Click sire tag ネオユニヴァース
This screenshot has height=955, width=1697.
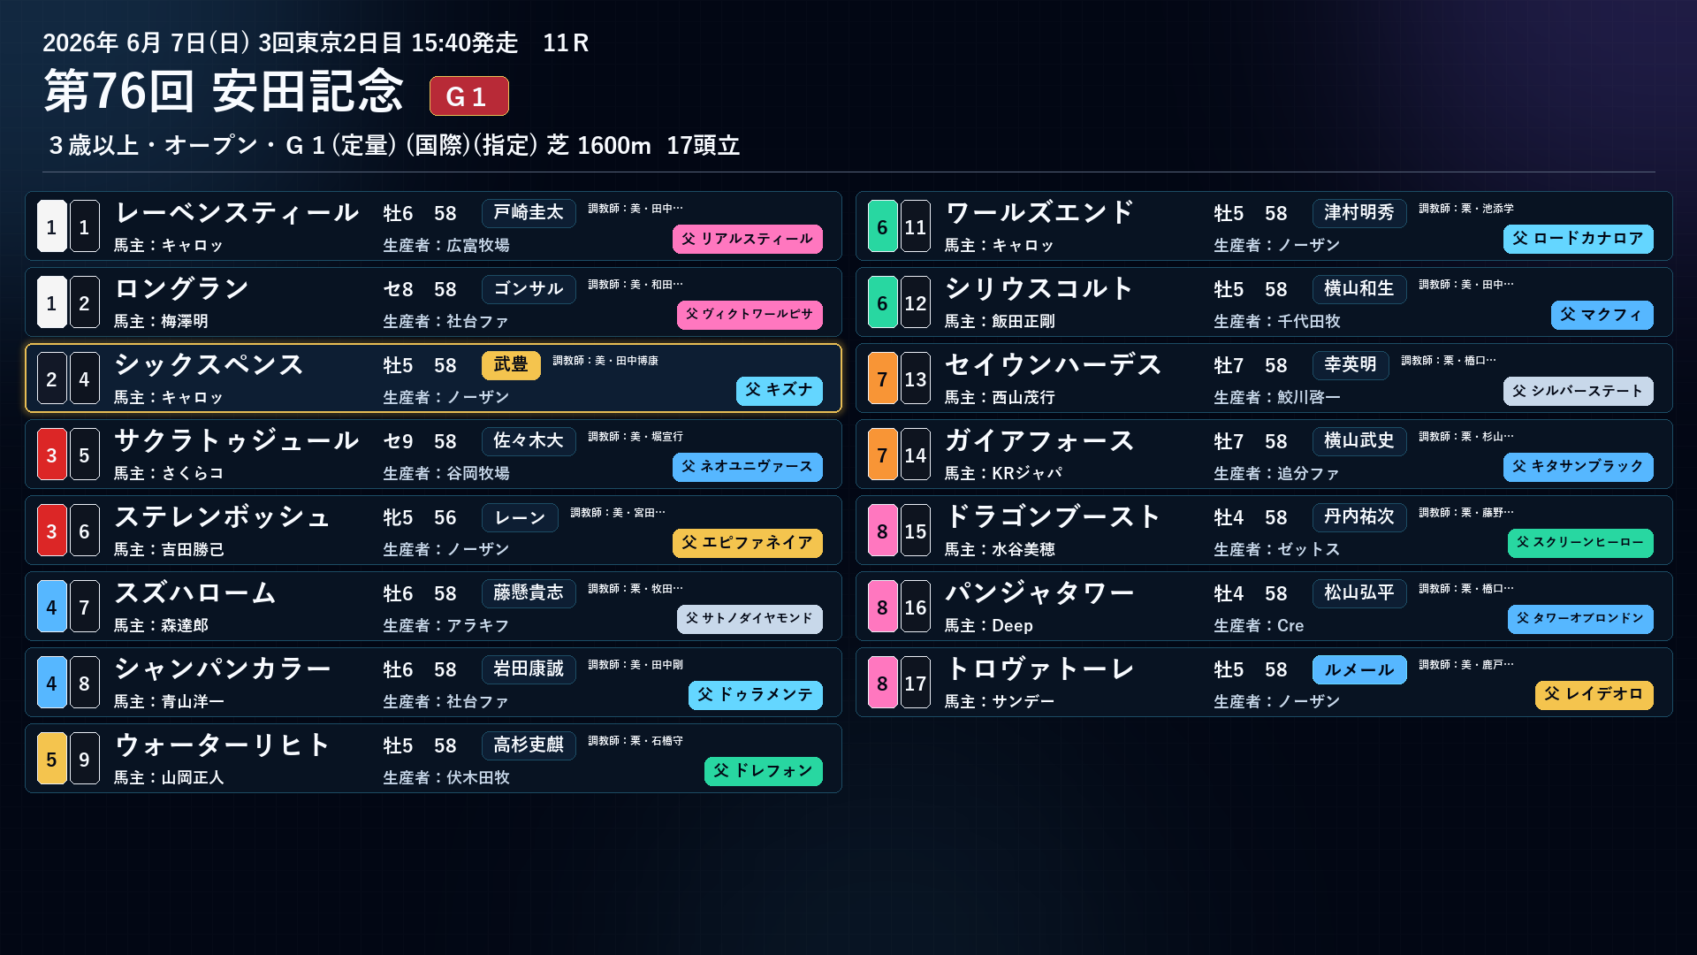(x=748, y=467)
